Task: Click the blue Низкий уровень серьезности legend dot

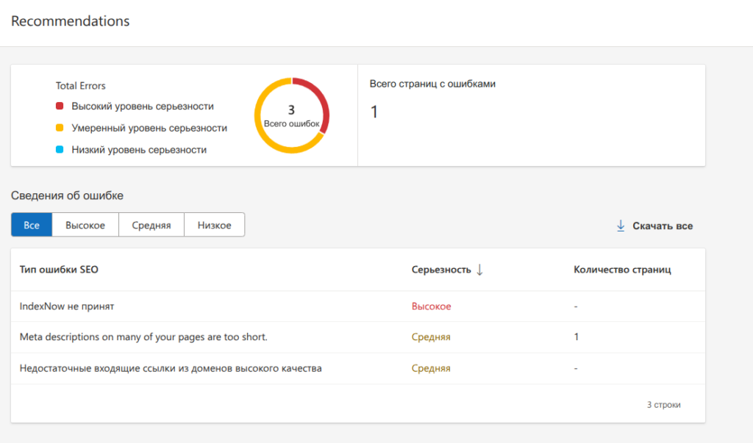Action: tap(60, 150)
